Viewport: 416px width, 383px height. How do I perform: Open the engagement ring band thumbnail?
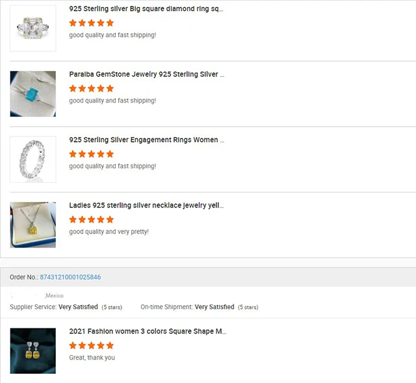point(32,159)
